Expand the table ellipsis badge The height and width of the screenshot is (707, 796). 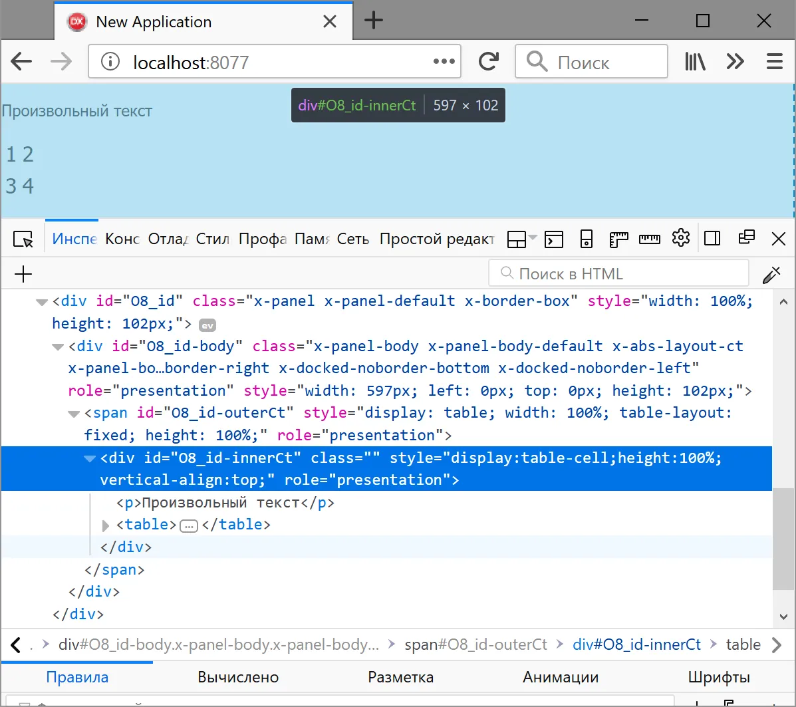tap(189, 525)
